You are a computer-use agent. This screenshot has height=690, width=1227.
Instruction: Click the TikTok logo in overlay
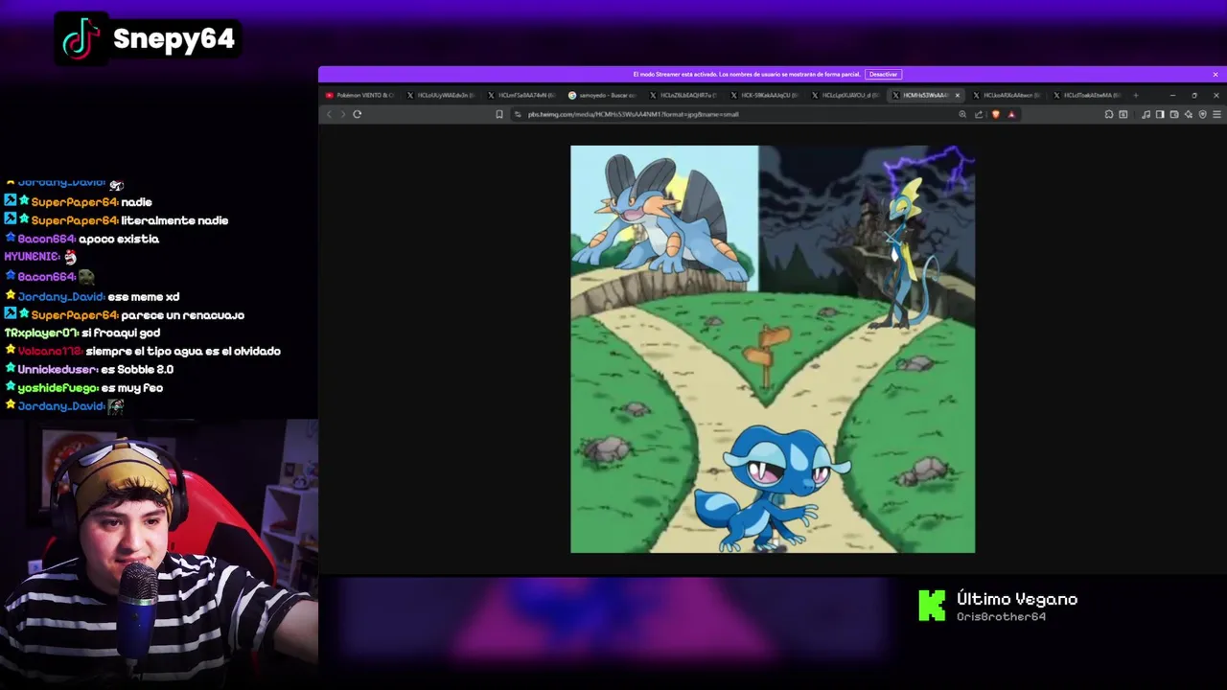tap(81, 39)
